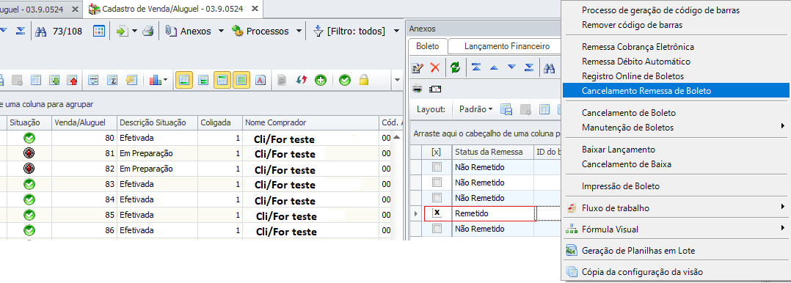
Task: Click the table with red up arrow icon
Action: click(72, 80)
